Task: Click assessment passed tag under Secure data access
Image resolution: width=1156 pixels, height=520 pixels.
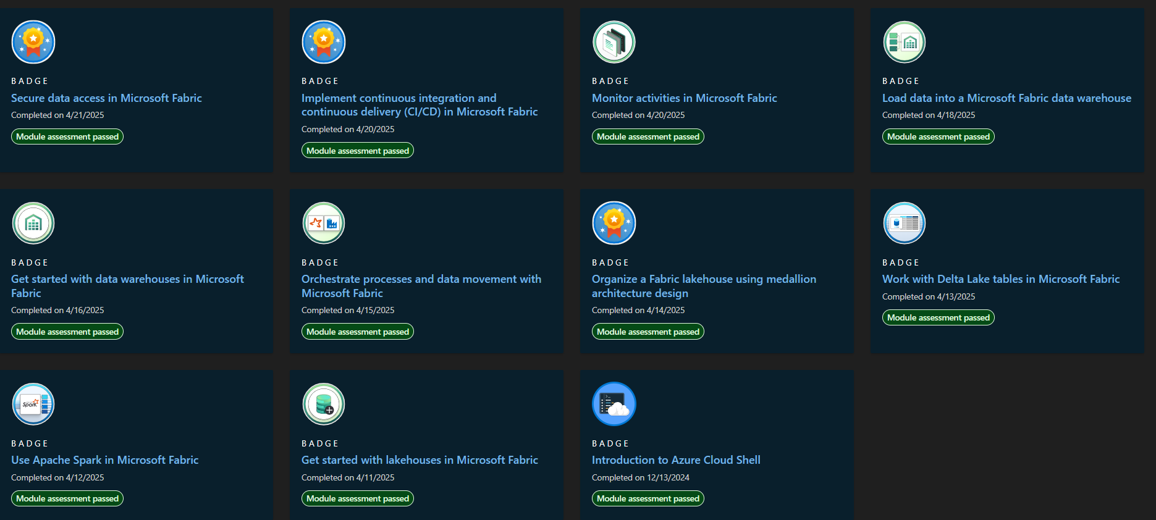Action: click(67, 136)
